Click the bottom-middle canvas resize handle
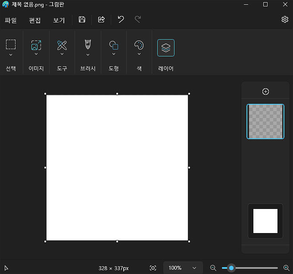 click(117, 242)
